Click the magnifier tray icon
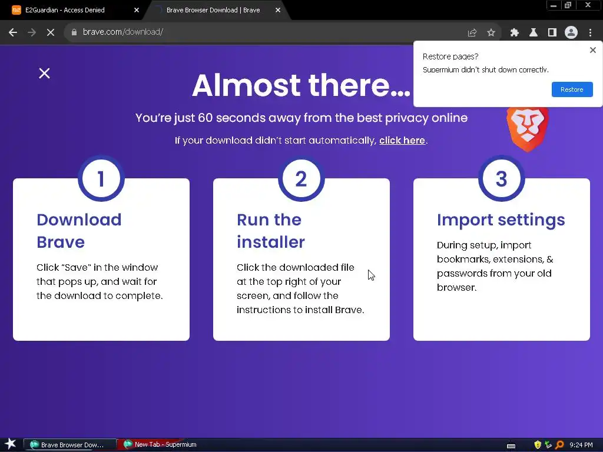 click(x=559, y=445)
